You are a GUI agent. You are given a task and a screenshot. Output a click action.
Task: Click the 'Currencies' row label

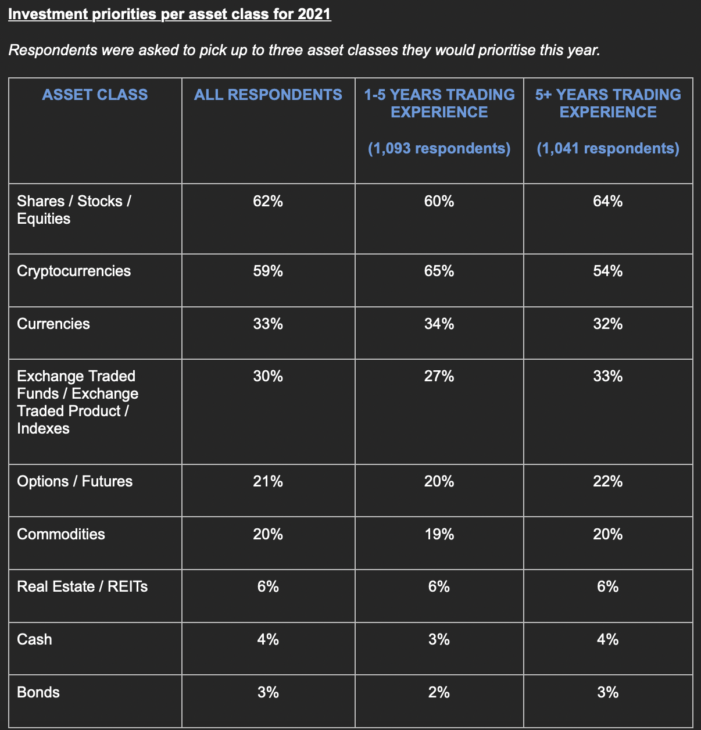tap(53, 324)
